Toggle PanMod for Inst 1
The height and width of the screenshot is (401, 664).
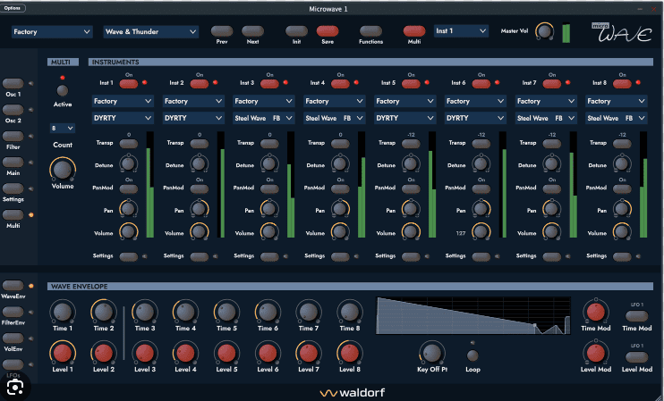[x=129, y=188]
